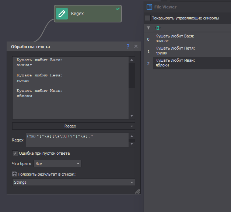Enable Показывать управляющие символы checkbox
Image resolution: width=231 pixels, height=212 pixels.
click(148, 18)
